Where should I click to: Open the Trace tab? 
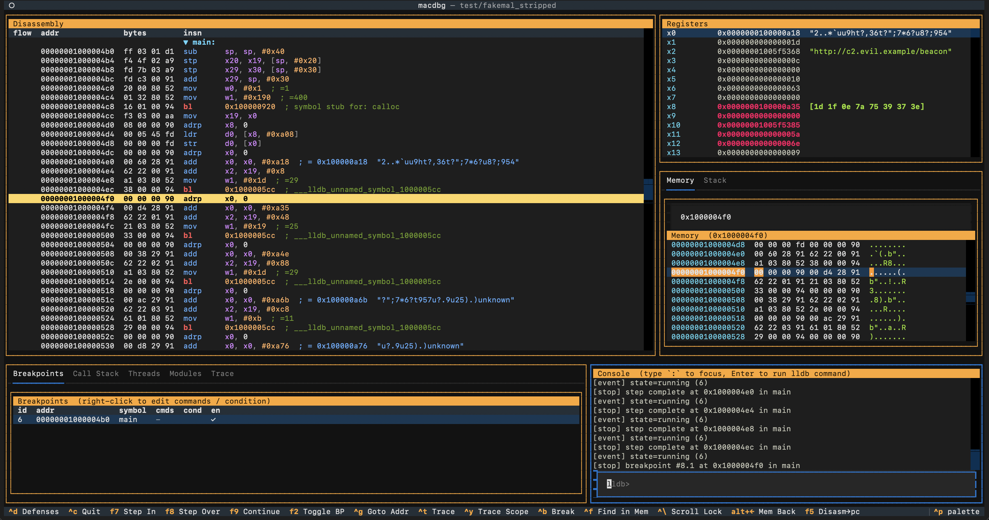point(222,374)
